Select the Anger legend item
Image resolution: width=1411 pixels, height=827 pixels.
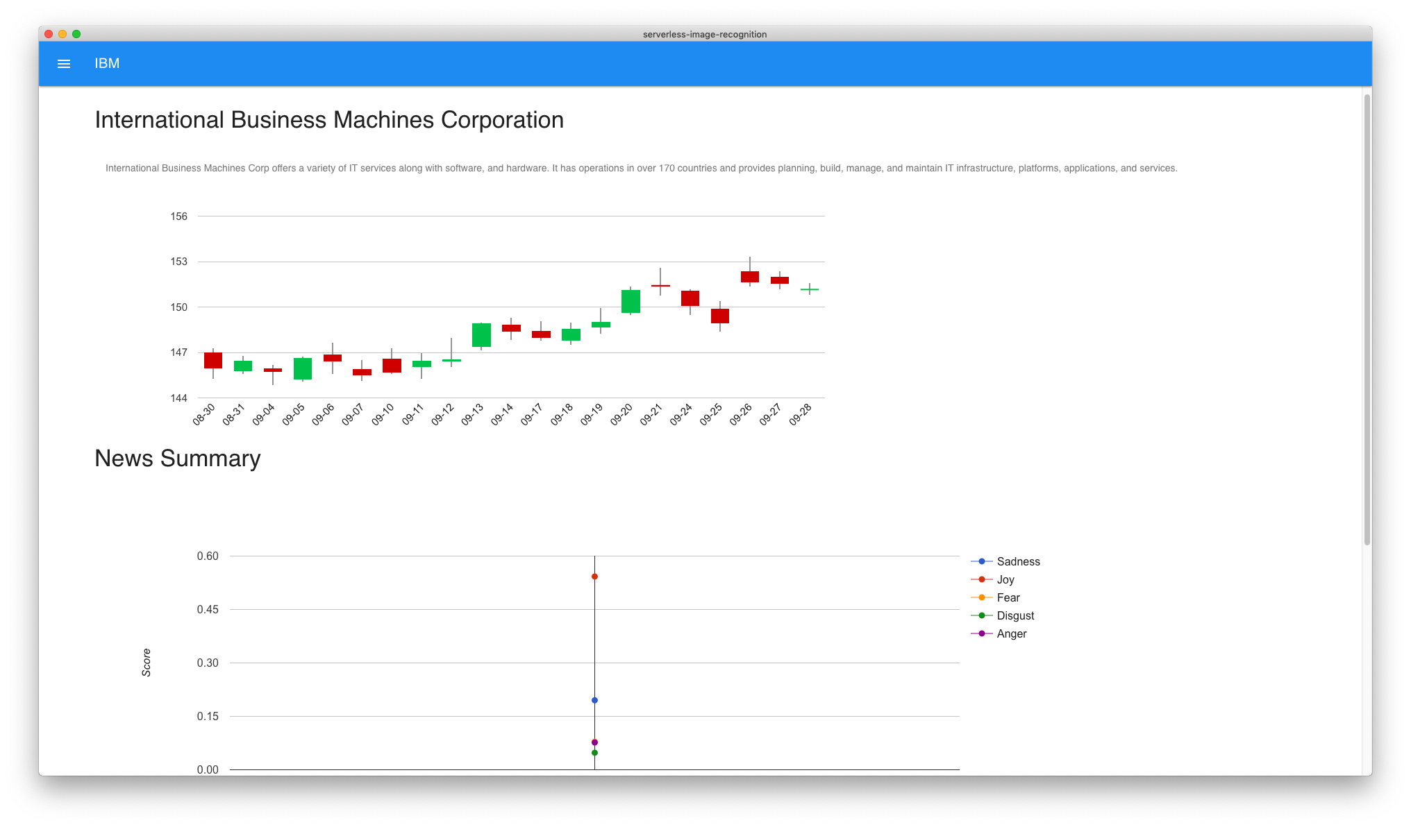pos(1011,633)
